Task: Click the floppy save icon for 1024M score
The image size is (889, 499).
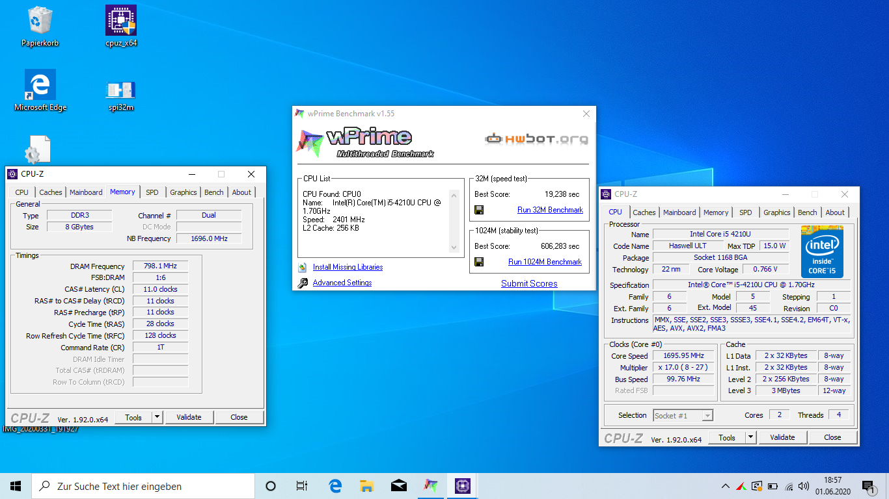Action: [x=480, y=262]
